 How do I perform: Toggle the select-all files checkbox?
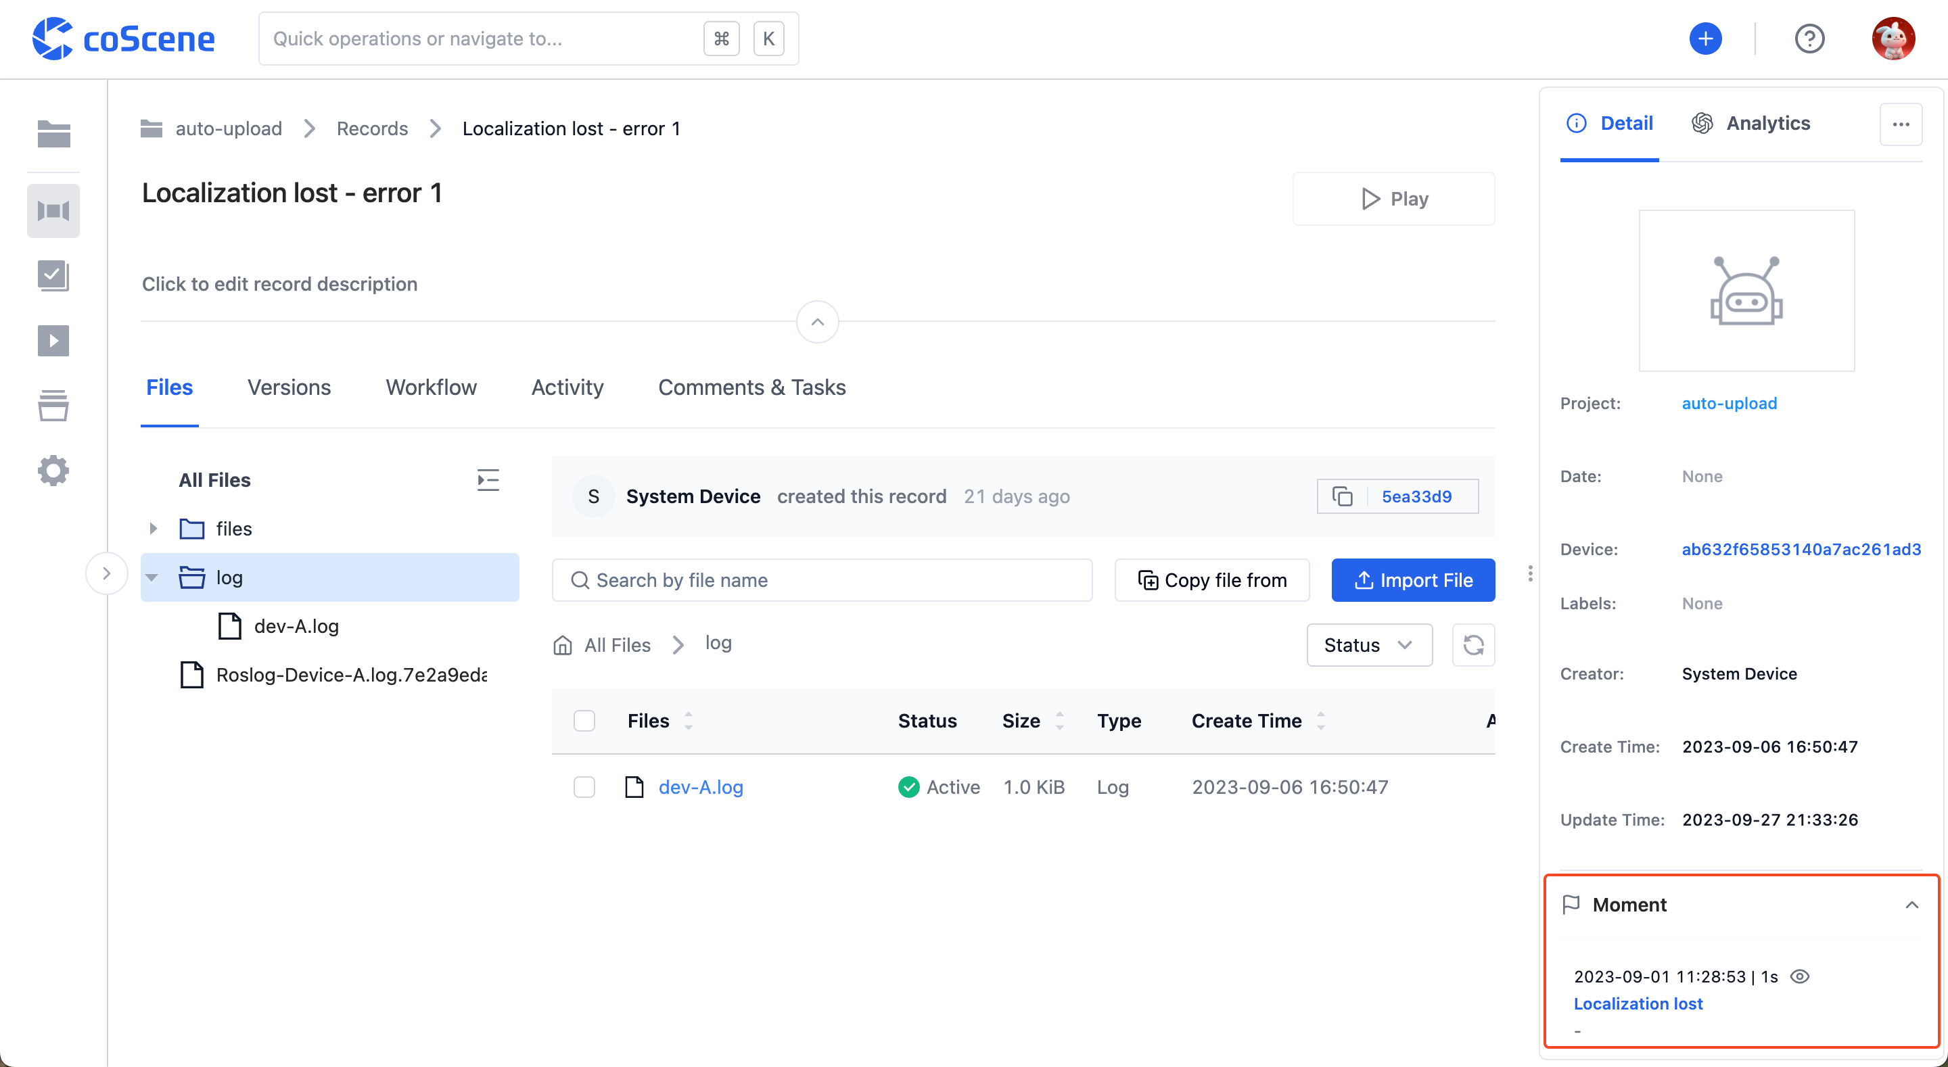click(x=584, y=720)
